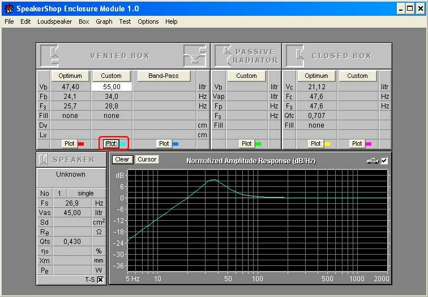Click the red Plot swatch for vented Optimum
The image size is (428, 297).
pyautogui.click(x=81, y=144)
